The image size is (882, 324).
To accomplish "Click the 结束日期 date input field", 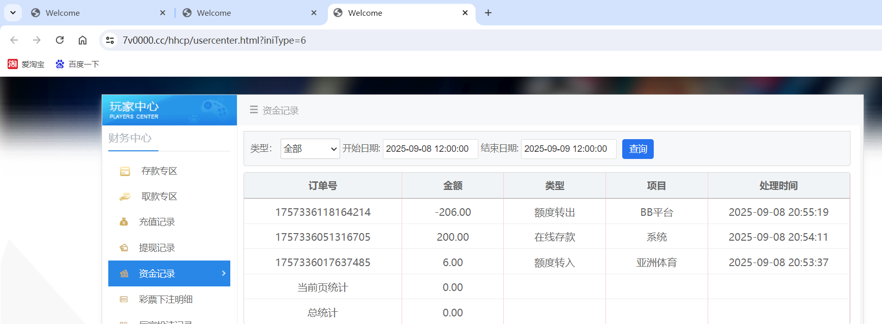I will click(x=568, y=149).
